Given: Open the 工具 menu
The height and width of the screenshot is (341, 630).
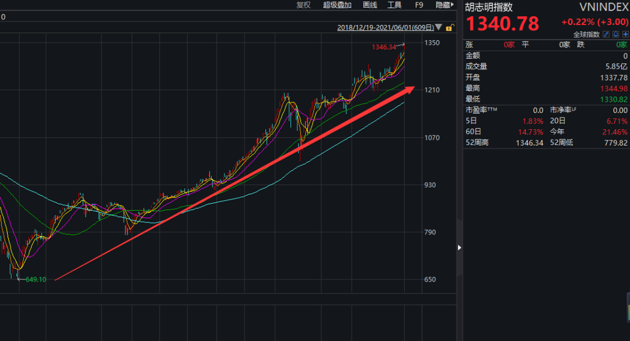Looking at the screenshot, I should (394, 5).
